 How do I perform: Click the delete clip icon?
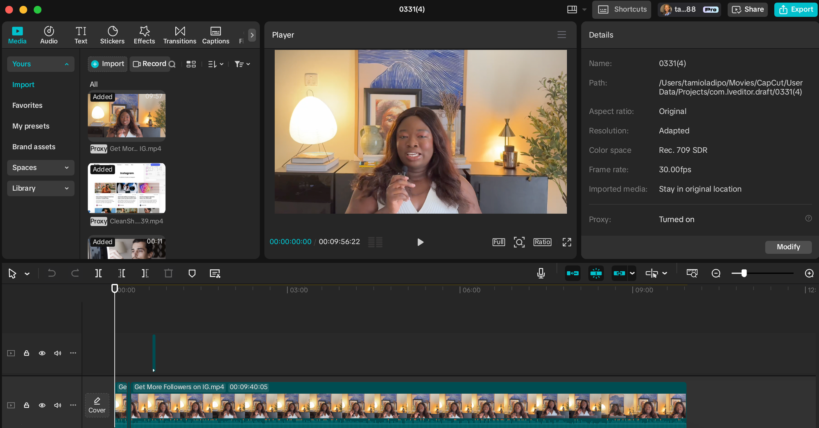[x=168, y=273]
